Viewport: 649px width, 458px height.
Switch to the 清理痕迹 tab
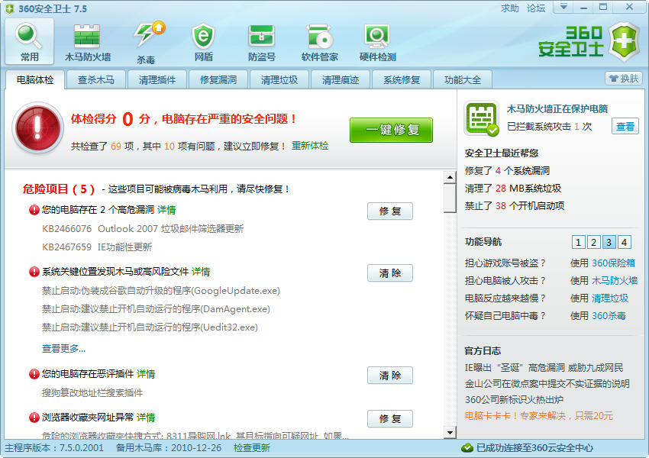[341, 79]
